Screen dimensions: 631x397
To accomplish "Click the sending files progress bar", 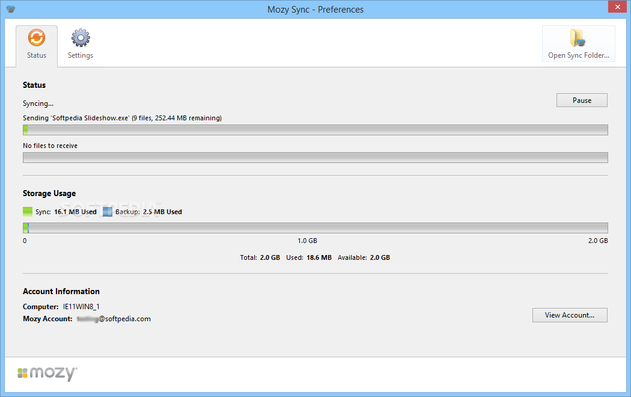I will pos(315,130).
